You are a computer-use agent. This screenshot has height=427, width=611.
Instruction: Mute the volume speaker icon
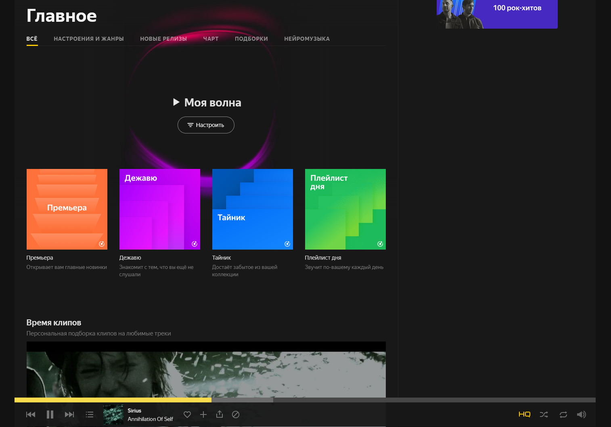(582, 415)
